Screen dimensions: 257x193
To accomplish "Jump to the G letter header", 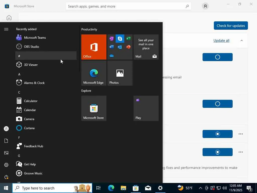I will point(46,156).
